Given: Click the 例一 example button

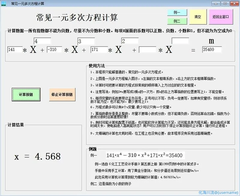Looking at the screenshot, I should [177, 12].
